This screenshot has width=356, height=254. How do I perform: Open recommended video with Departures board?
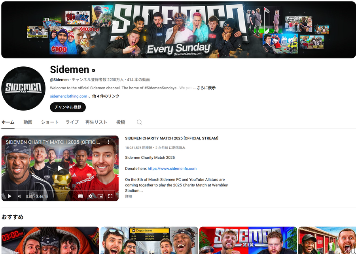[x=149, y=241]
